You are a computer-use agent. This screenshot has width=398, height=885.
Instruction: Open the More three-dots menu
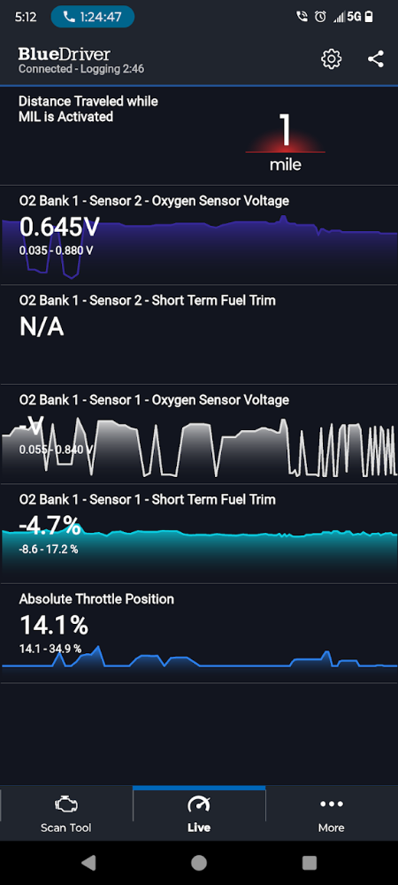332,814
